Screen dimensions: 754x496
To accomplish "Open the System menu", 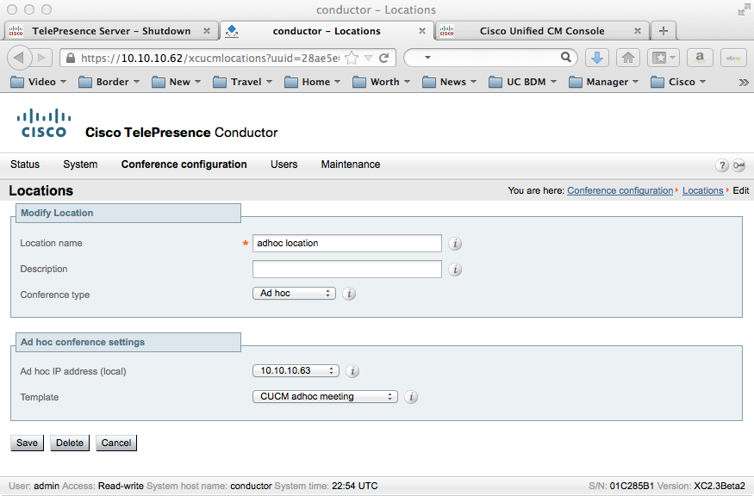I will click(x=80, y=164).
